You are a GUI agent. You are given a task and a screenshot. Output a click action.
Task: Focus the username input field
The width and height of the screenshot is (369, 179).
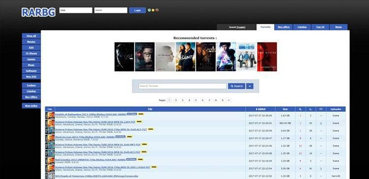point(76,10)
